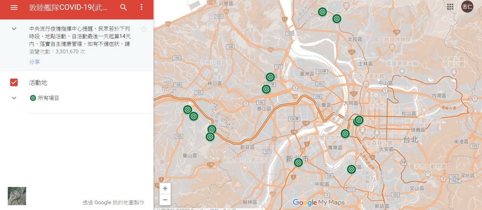Viewport: 482px width, 210px height.
Task: Zoom out with the minus button
Action: (165, 200)
